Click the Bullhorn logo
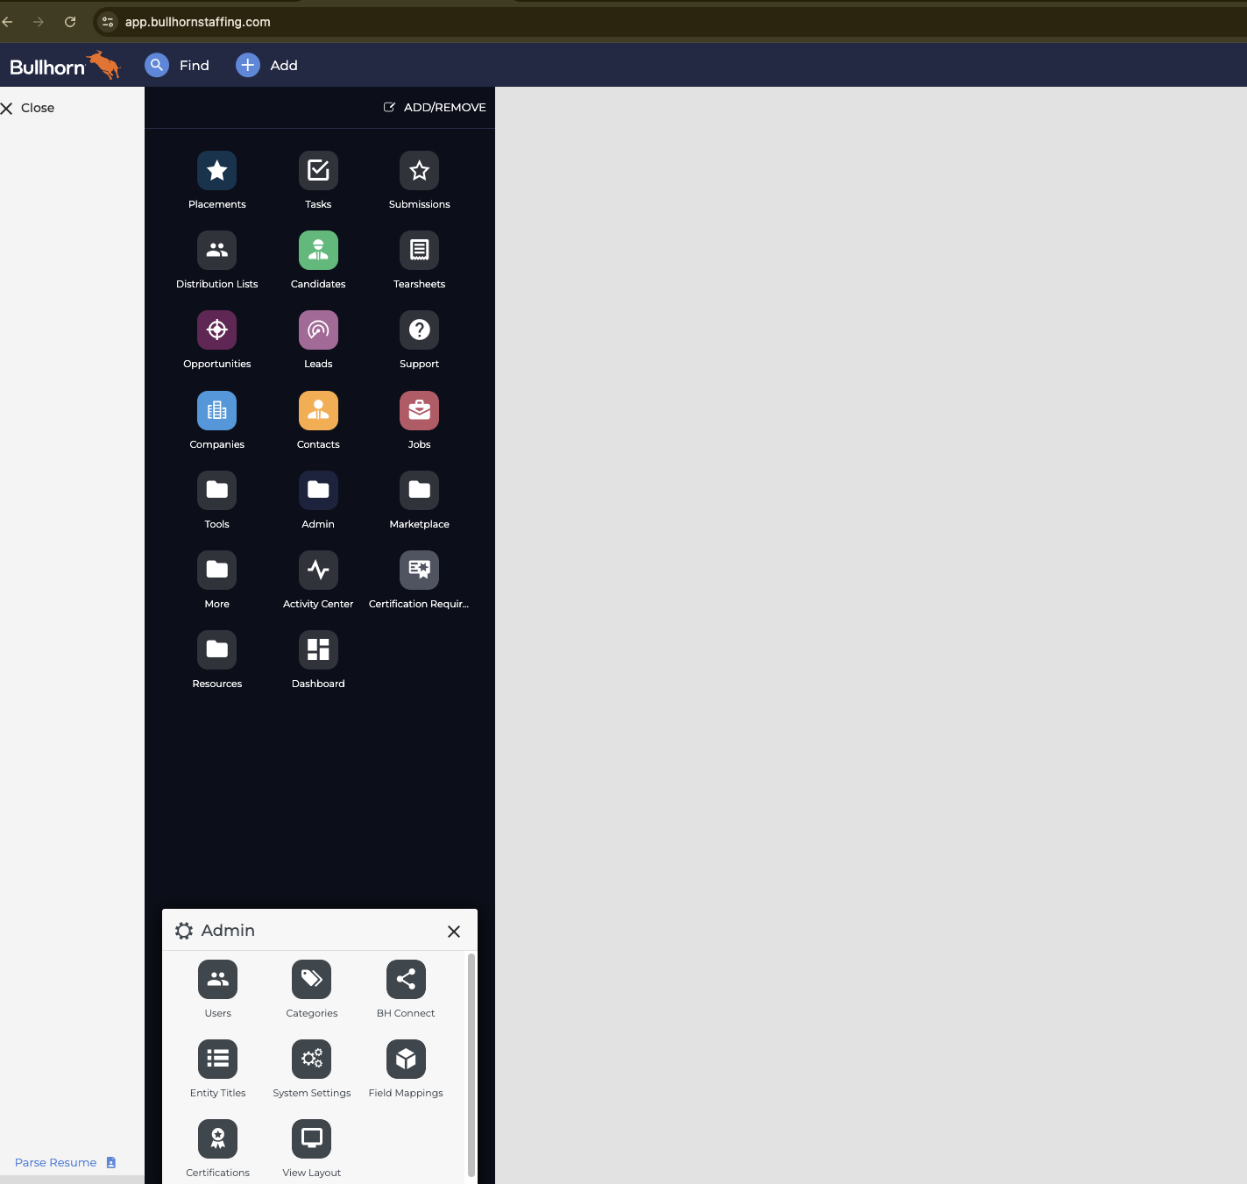 point(64,66)
